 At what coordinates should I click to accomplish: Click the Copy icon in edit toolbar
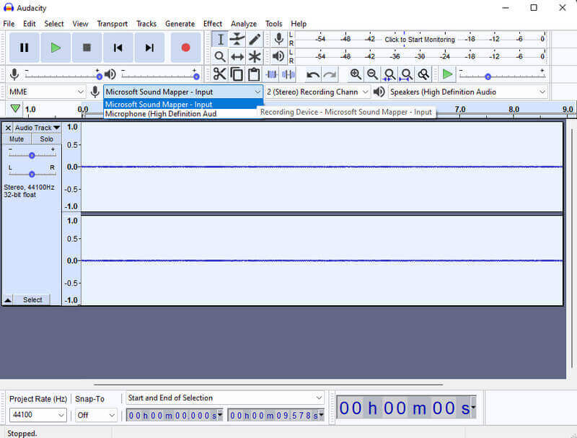(x=237, y=74)
